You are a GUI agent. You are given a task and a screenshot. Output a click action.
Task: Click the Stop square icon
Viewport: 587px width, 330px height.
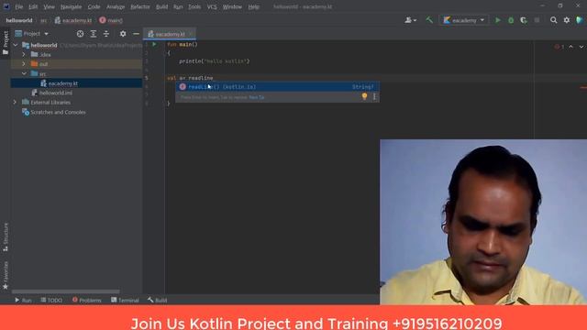(537, 20)
